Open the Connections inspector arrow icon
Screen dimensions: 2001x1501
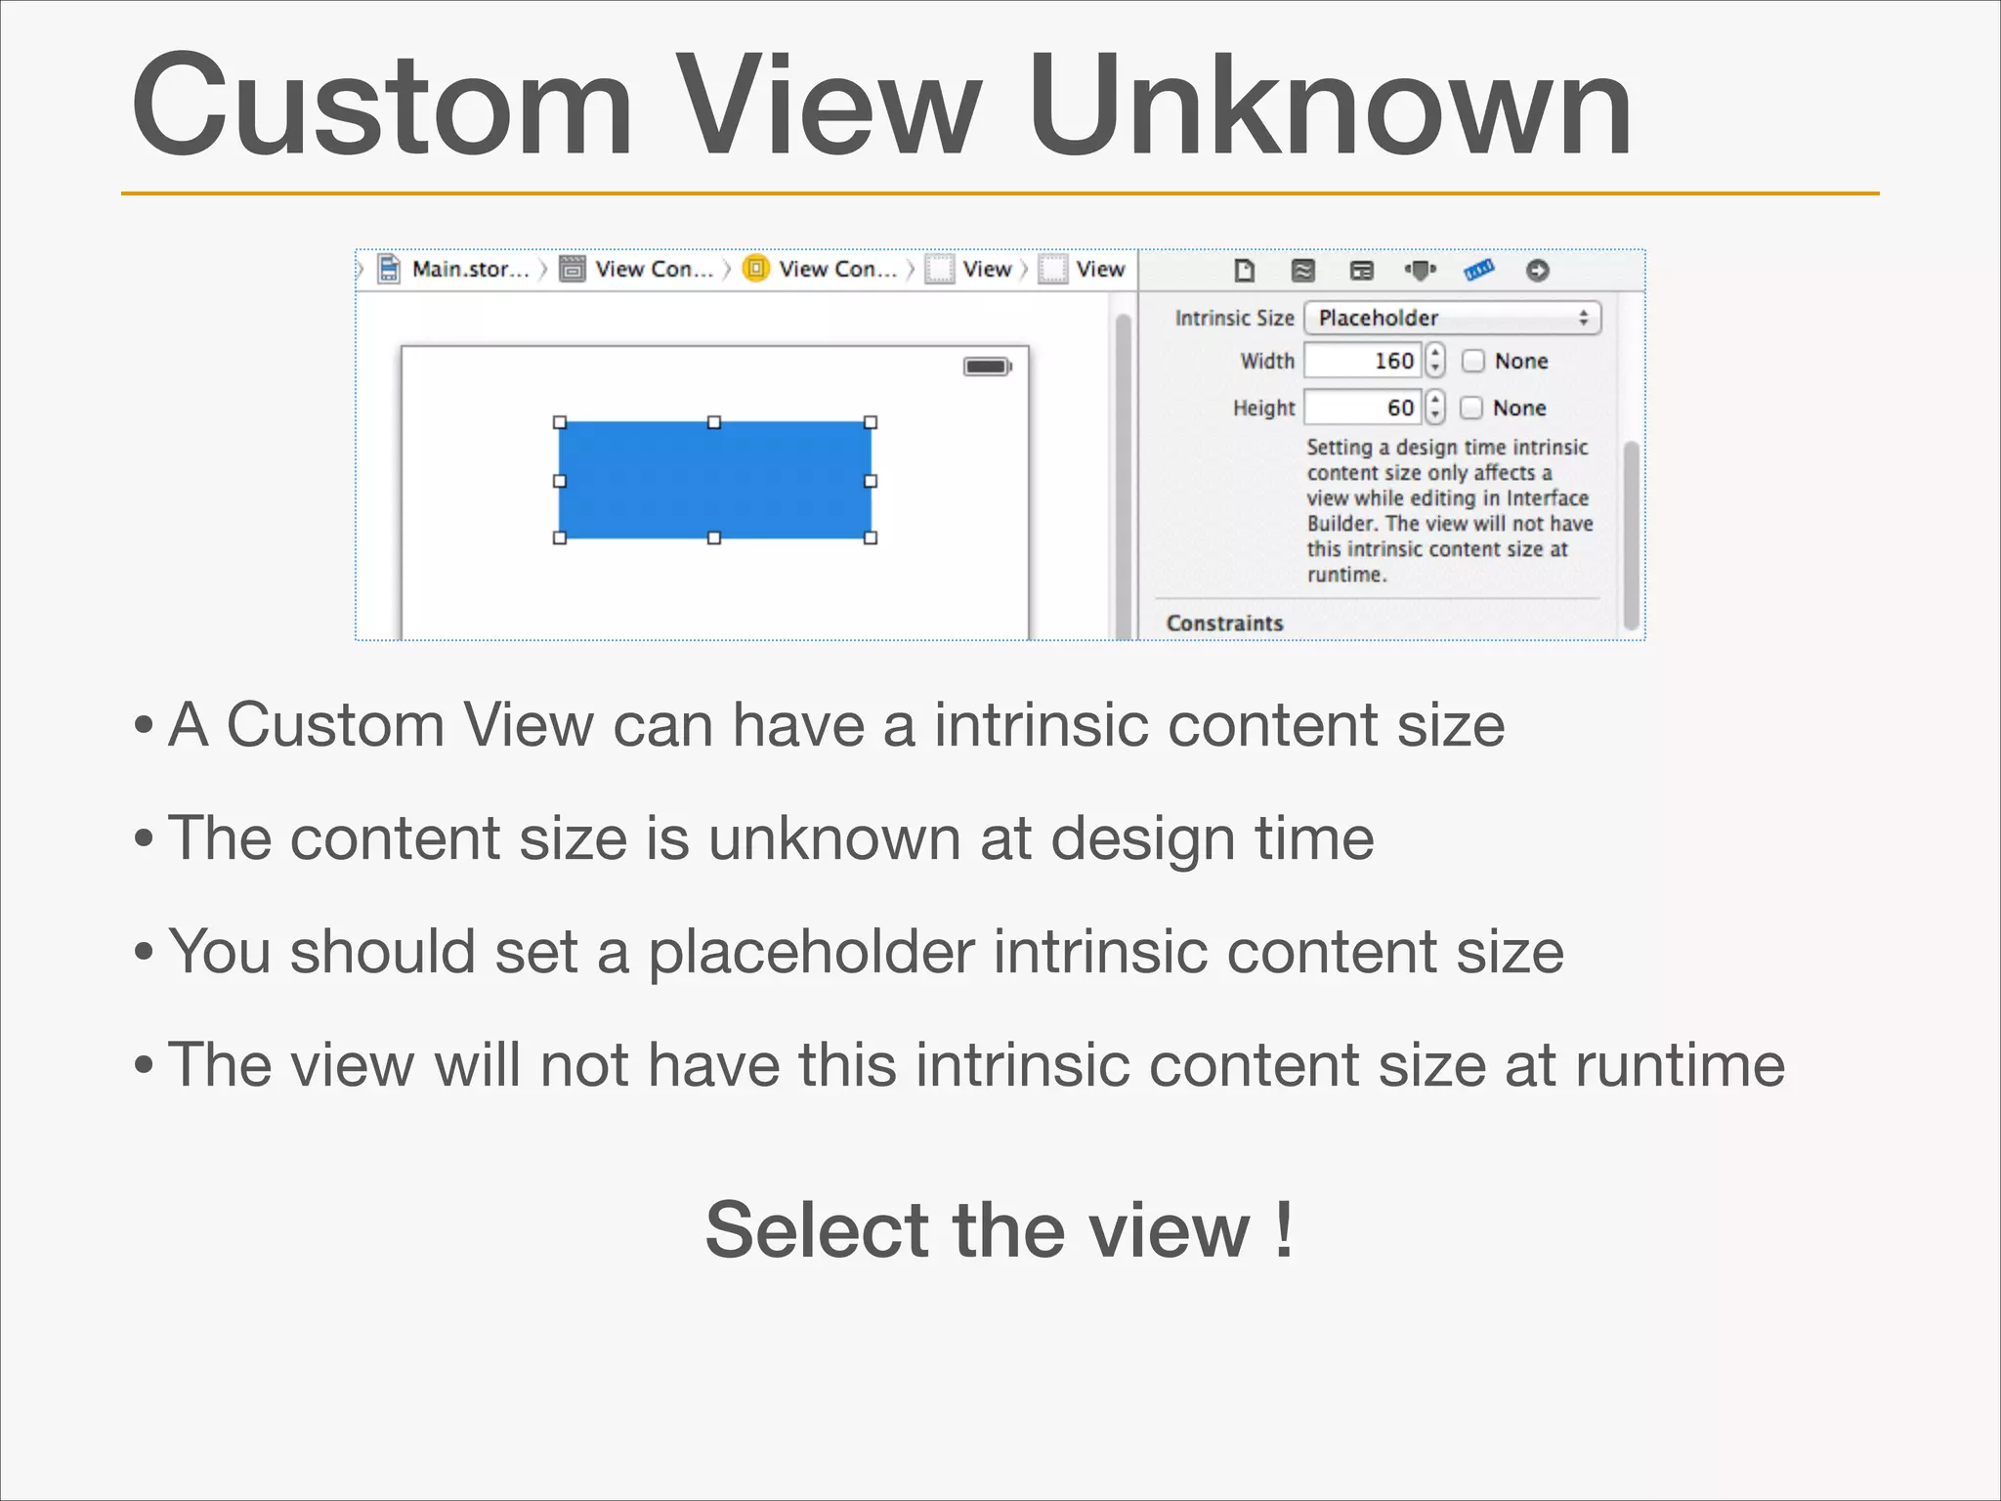tap(1538, 271)
